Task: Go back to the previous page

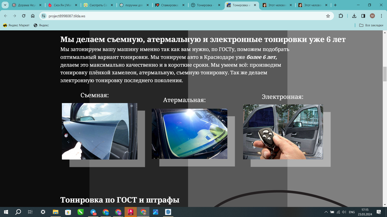Action: [x=6, y=16]
